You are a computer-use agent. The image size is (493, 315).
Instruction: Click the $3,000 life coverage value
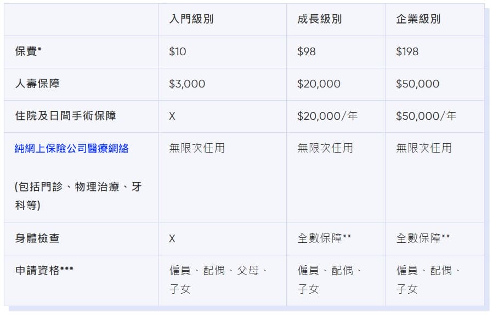coord(187,84)
